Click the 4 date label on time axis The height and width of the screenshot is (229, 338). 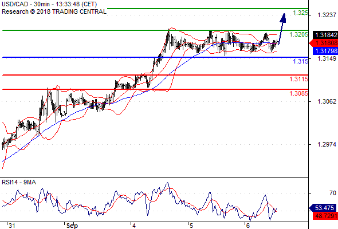134,226
